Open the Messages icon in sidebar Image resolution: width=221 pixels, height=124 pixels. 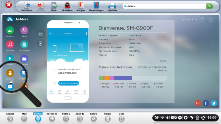[10, 87]
